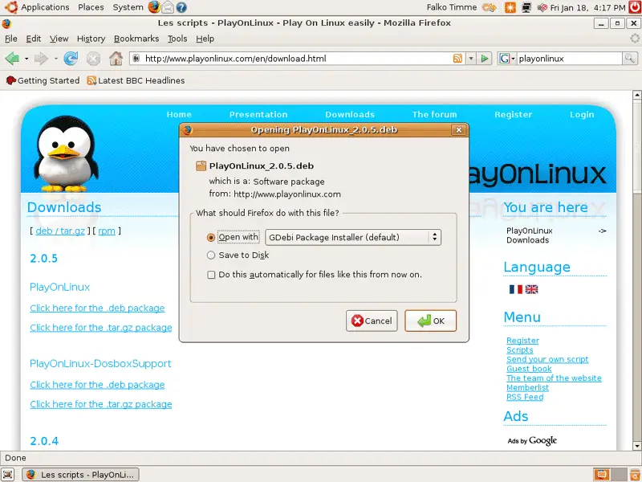The width and height of the screenshot is (642, 482).
Task: Click the user switcher icon beside Falko Timme
Action: pyautogui.click(x=490, y=7)
